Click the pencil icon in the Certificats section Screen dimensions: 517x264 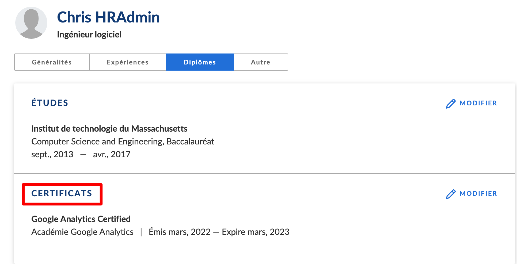pyautogui.click(x=451, y=194)
